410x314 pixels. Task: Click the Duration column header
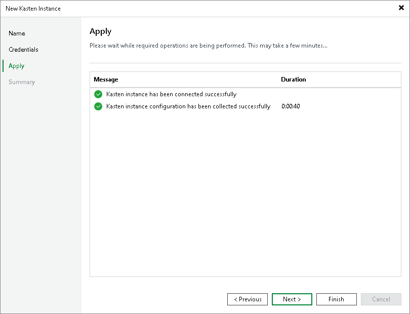tap(294, 80)
